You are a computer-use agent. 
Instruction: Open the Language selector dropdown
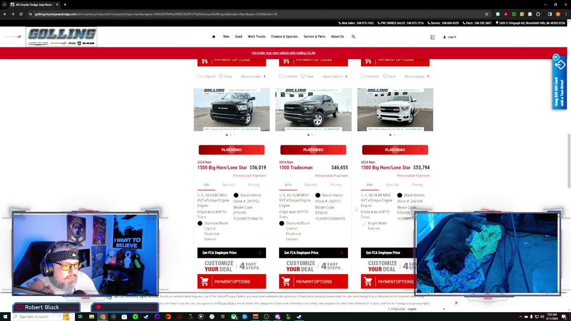pyautogui.click(x=426, y=309)
